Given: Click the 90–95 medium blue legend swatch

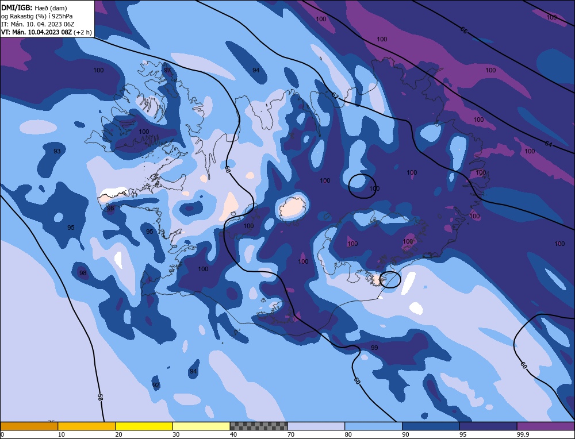Looking at the screenshot, I should point(431,426).
